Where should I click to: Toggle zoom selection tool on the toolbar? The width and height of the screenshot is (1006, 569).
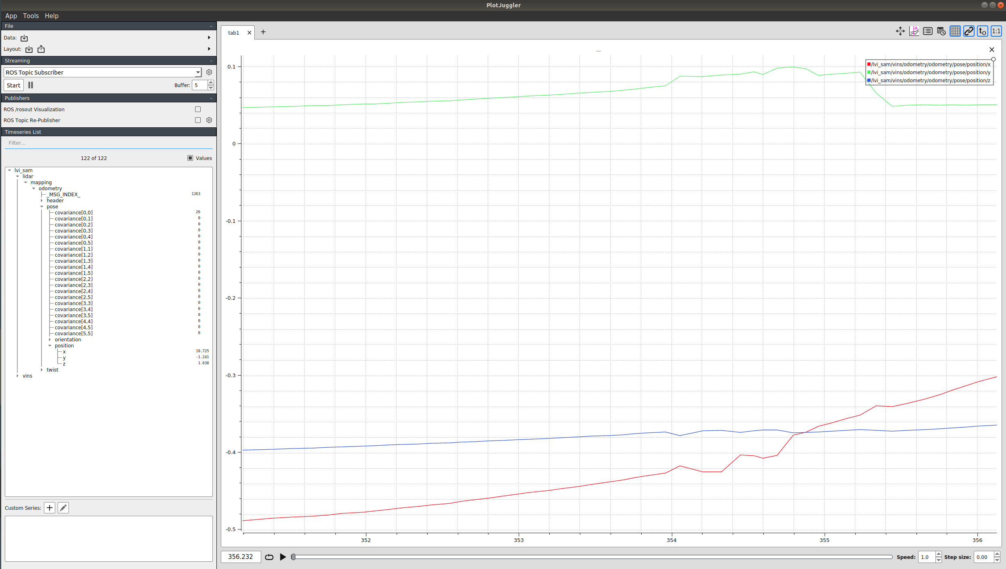click(914, 31)
